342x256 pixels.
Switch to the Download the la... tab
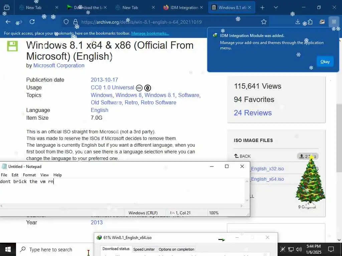(x=87, y=8)
